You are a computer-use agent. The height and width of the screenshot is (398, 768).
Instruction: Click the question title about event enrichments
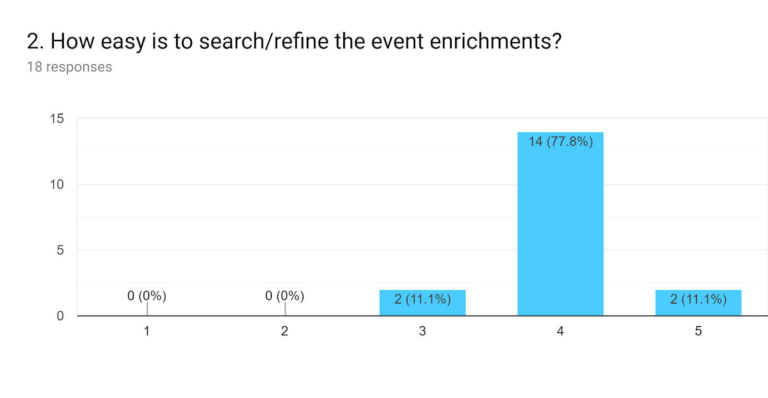click(294, 41)
